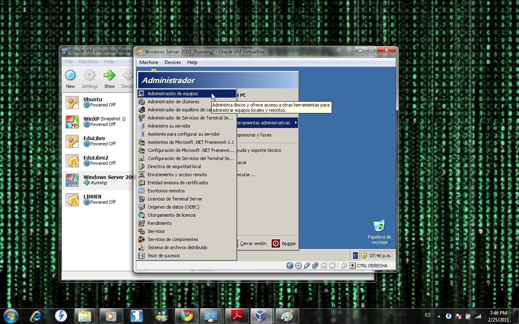Open Licencias de Terminal Server
The width and height of the screenshot is (519, 324).
[x=187, y=199]
